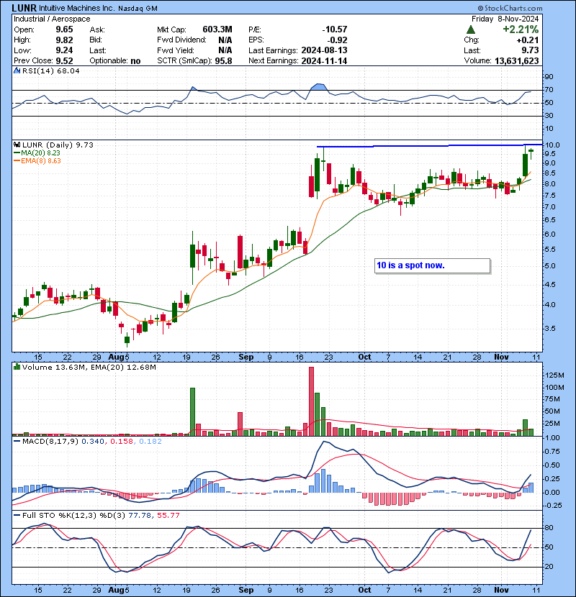Viewport: 576px width, 597px height.
Task: Click the '10 is a spot now.' annotation
Action: pos(432,265)
